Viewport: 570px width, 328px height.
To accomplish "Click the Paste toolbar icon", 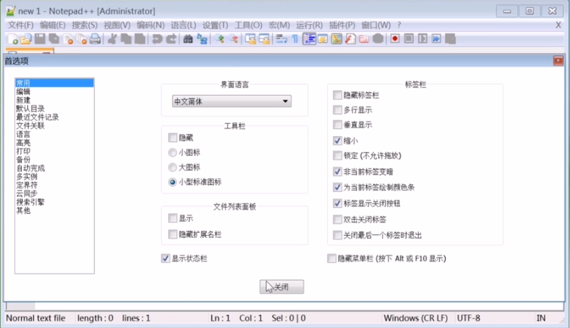I will click(x=140, y=39).
